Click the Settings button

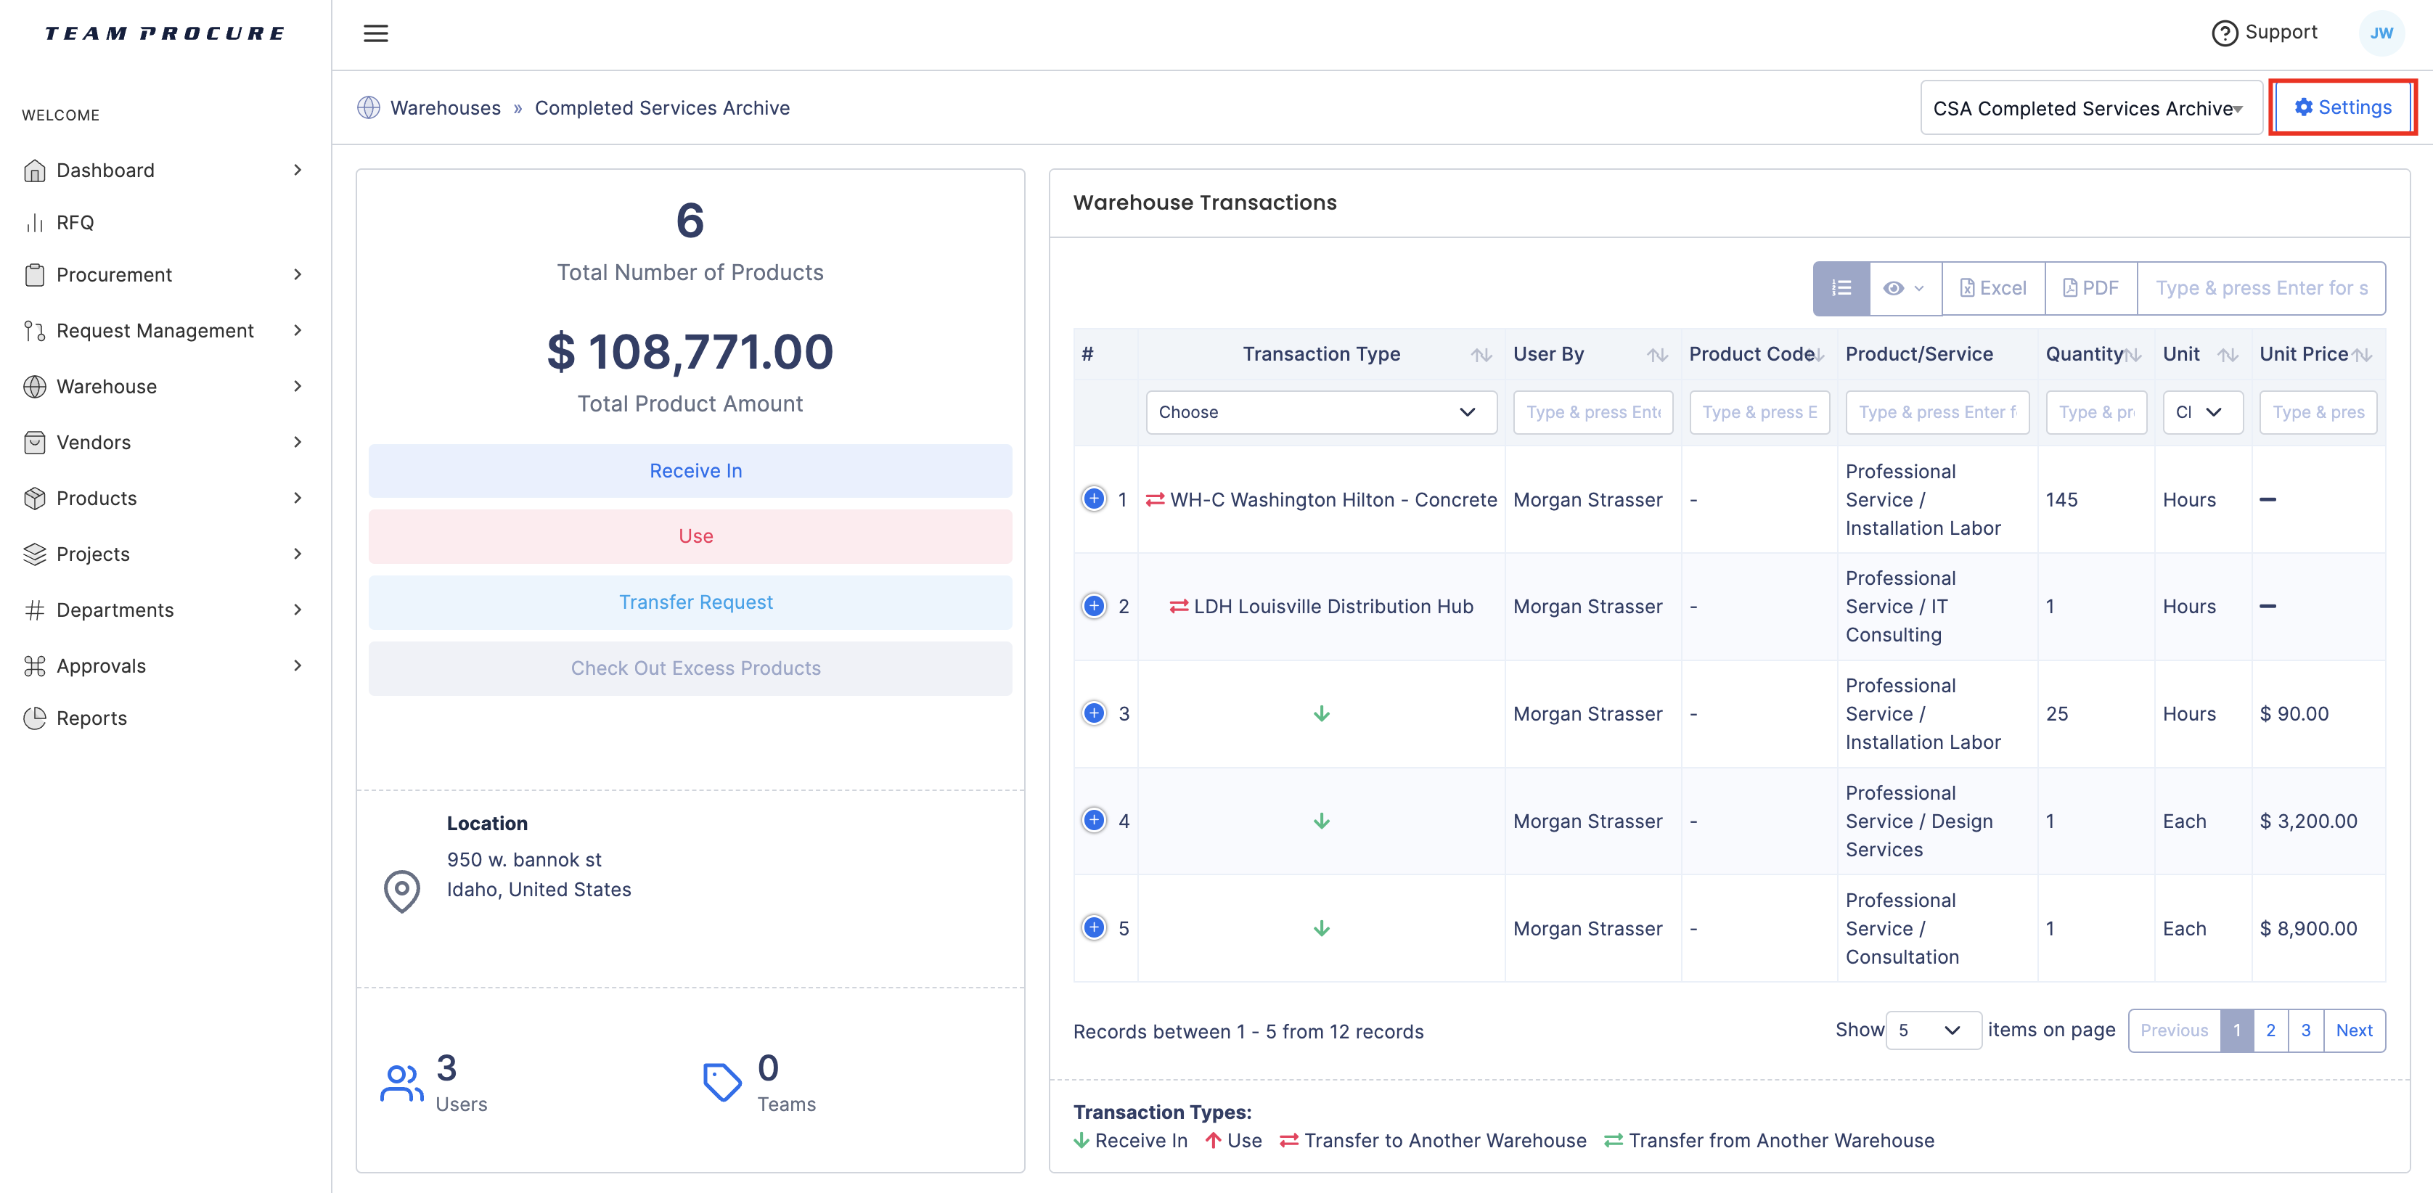(x=2342, y=107)
